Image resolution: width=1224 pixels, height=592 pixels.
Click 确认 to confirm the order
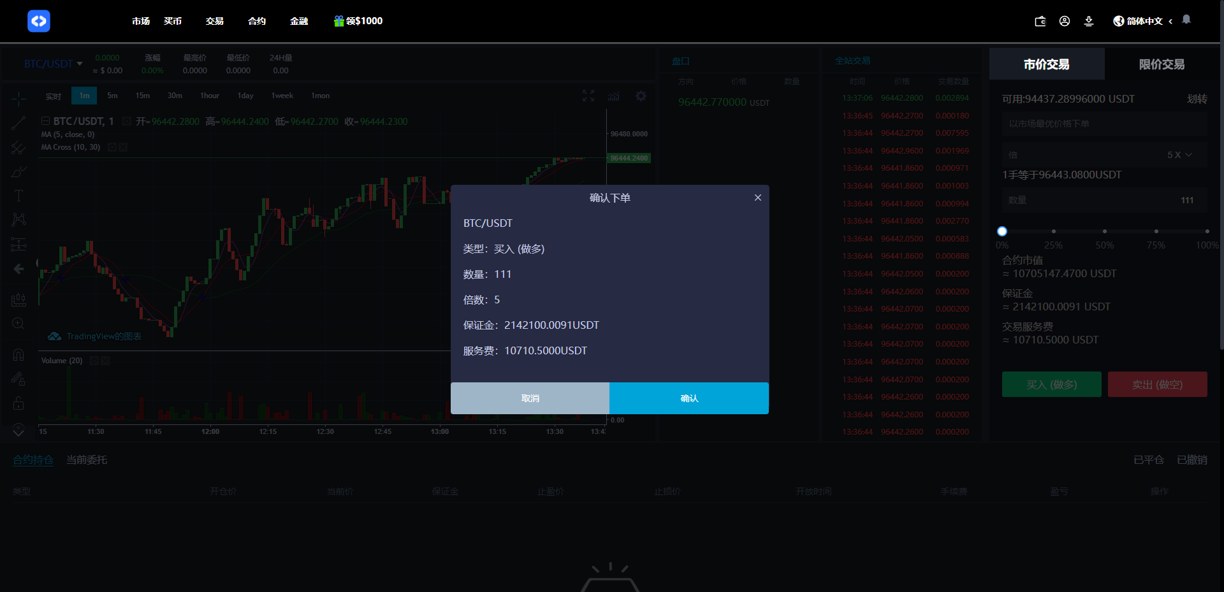[688, 398]
